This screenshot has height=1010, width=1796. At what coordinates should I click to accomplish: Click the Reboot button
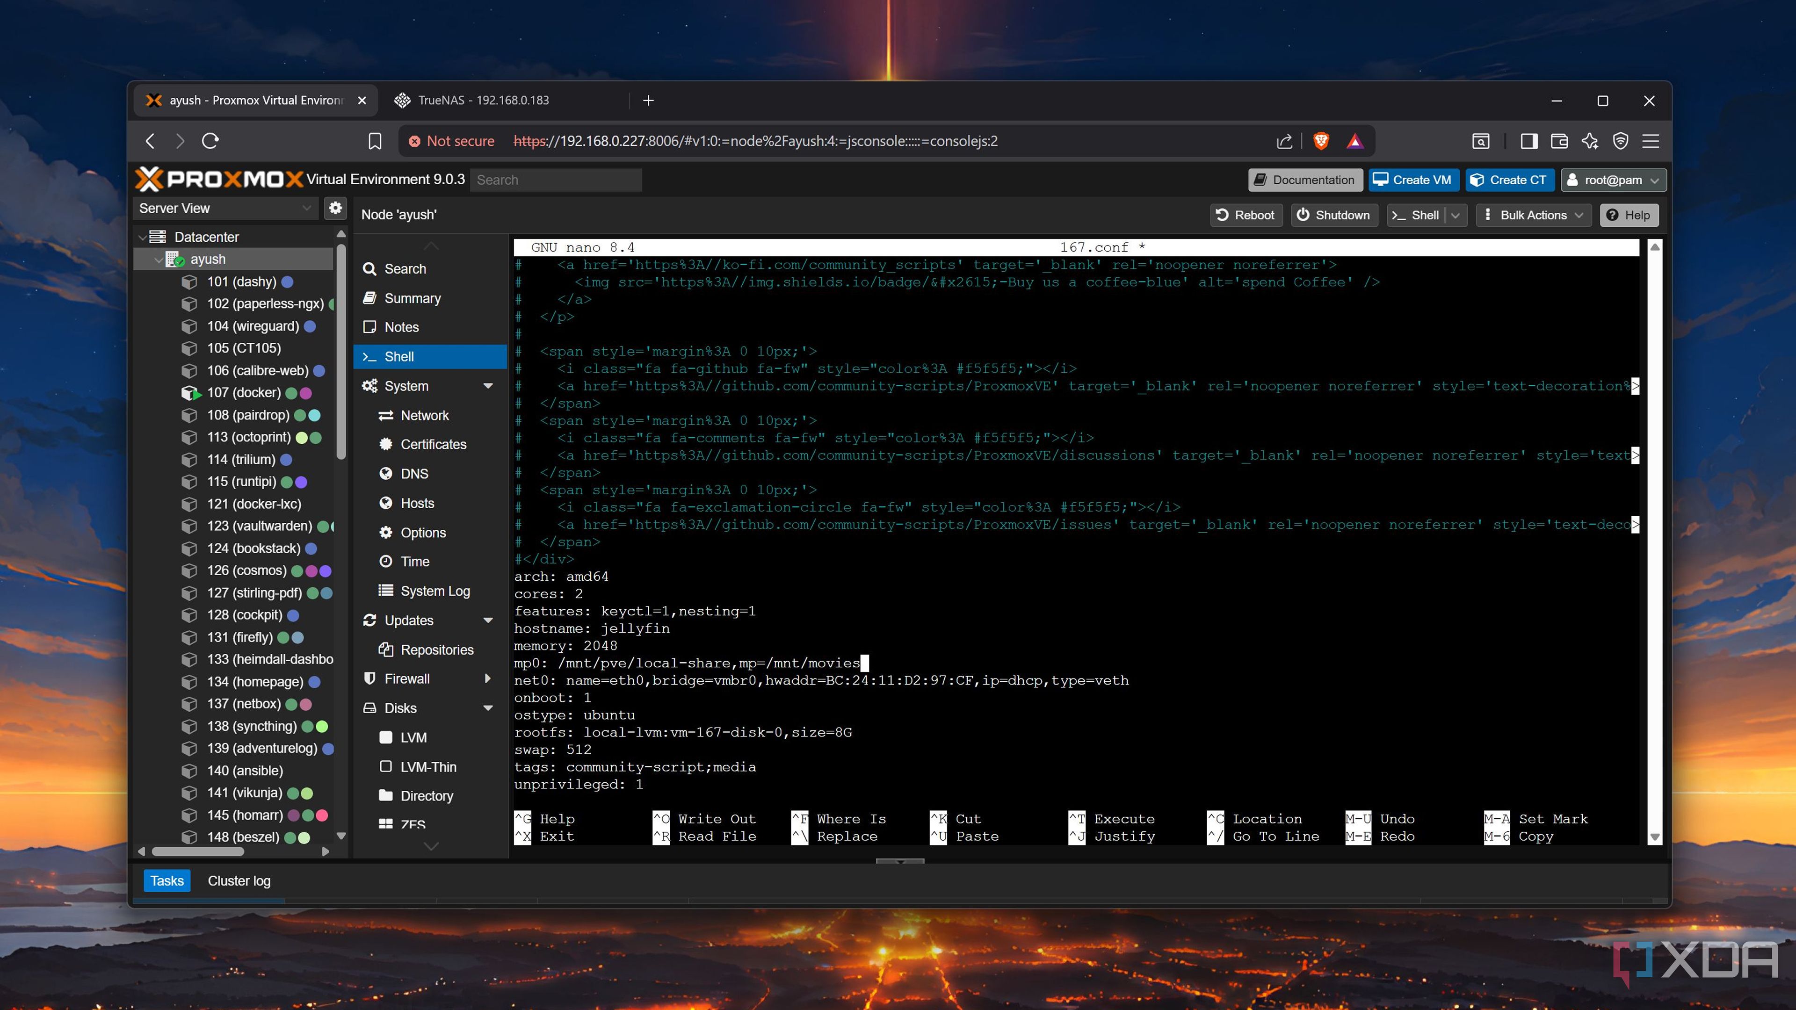1245,216
